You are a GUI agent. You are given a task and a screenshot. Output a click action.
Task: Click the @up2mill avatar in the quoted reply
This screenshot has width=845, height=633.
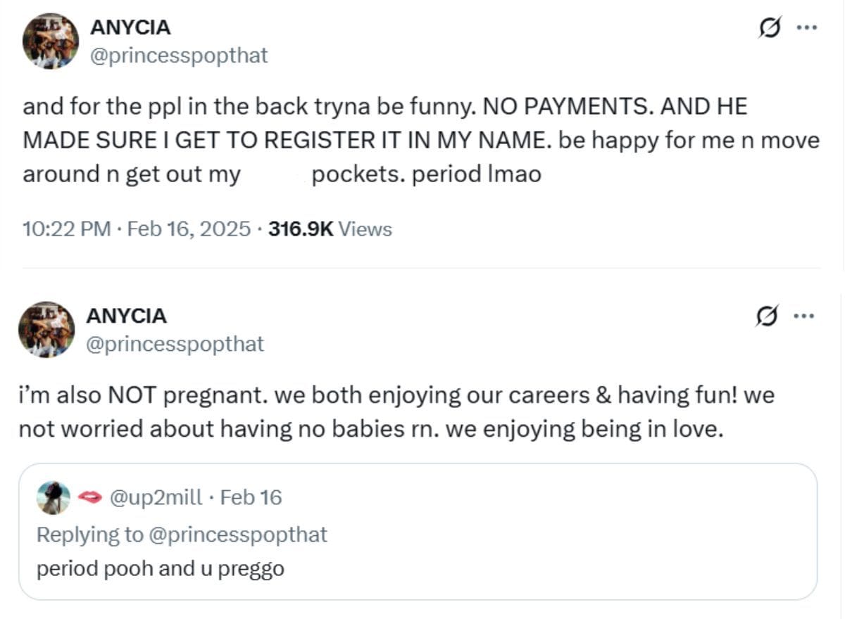(x=54, y=498)
